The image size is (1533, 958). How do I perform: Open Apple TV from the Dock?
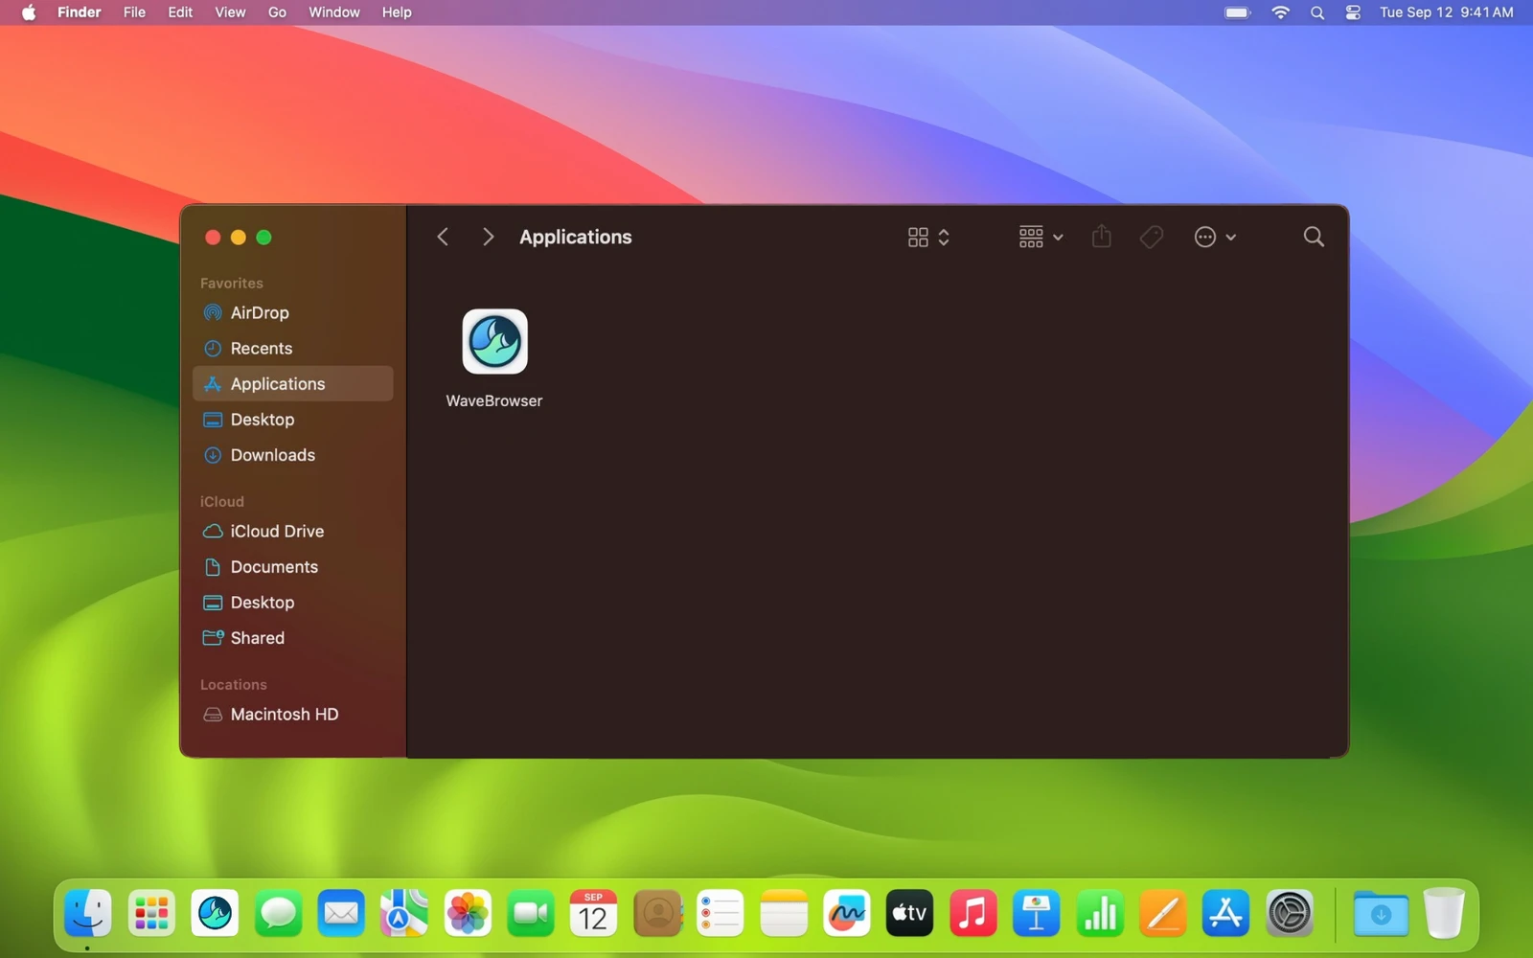[910, 913]
